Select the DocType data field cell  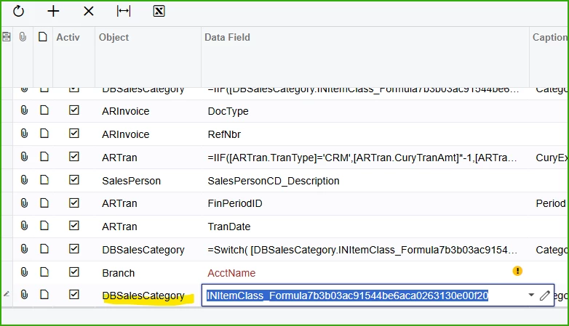[365, 111]
